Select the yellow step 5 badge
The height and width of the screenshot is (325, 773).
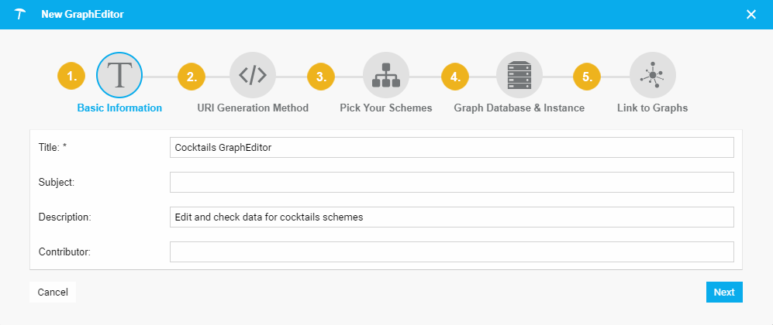pos(587,76)
